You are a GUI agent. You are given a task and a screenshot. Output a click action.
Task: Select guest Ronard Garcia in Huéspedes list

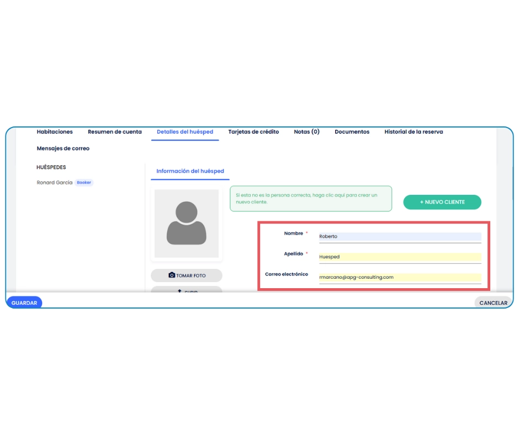55,183
